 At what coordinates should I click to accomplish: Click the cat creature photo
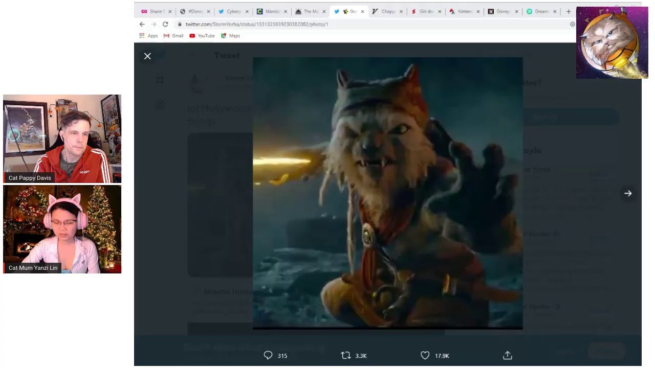click(387, 193)
